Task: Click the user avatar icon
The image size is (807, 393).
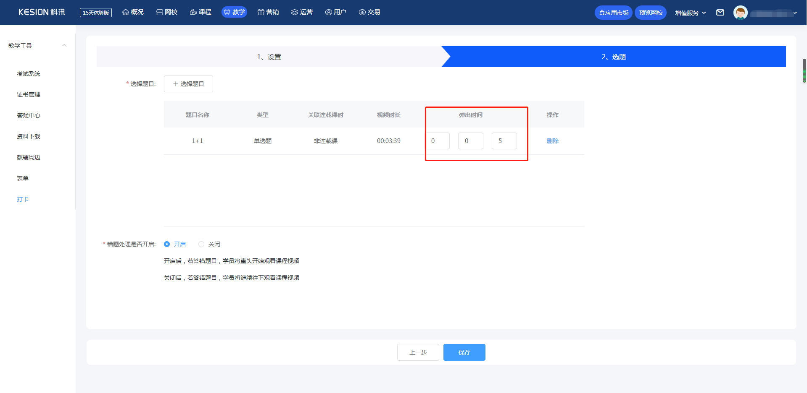Action: point(740,13)
